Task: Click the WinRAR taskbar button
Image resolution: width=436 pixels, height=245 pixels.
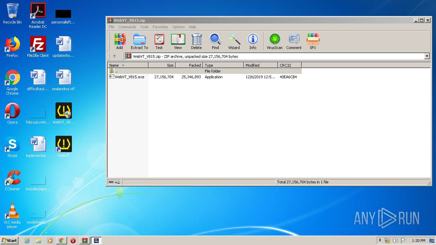Action: [84, 241]
